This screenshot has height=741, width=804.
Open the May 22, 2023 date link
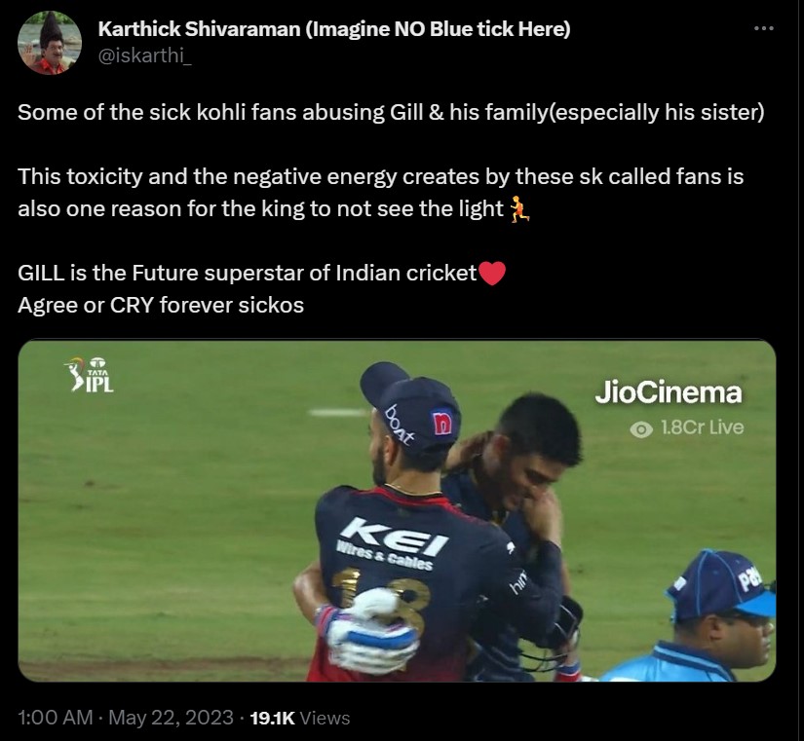[171, 718]
